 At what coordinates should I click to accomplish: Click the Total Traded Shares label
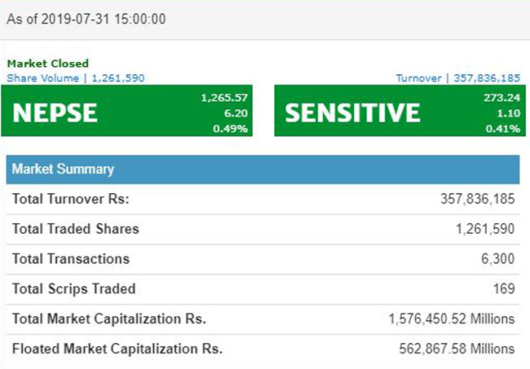tap(76, 229)
